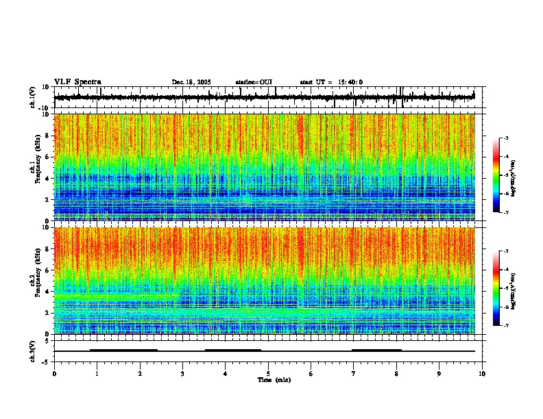Click the "station=OUI" header label

coord(254,82)
